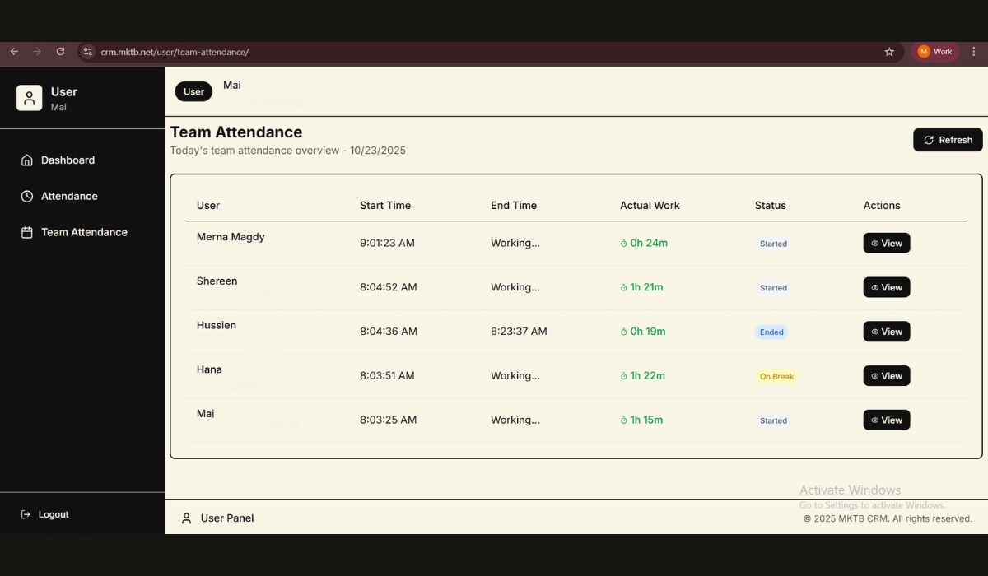Go to Attendance in the sidebar
The height and width of the screenshot is (576, 988).
coord(69,197)
